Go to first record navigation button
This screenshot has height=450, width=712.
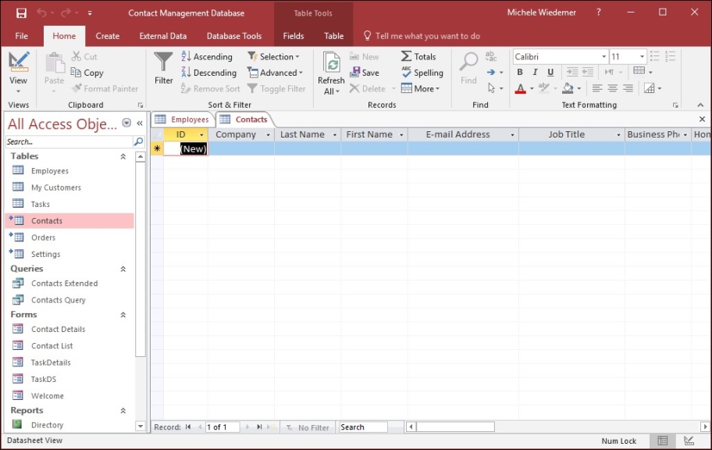[188, 427]
